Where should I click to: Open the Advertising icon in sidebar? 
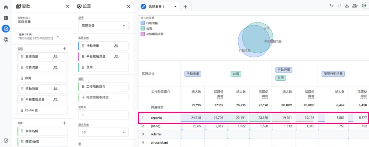click(x=6, y=39)
